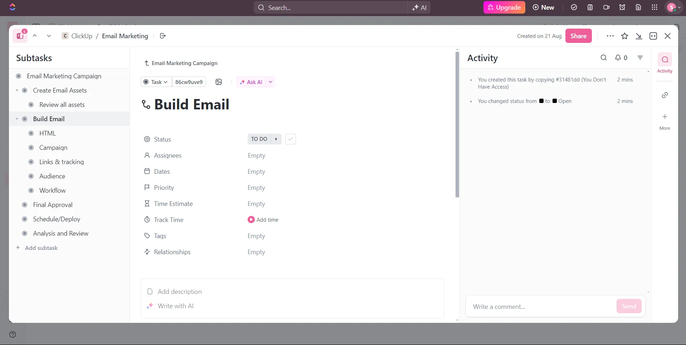686x345 pixels.
Task: Open the notepad icon in the top bar
Action: 590,8
